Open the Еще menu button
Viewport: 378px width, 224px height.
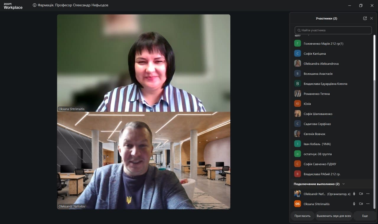point(365,216)
